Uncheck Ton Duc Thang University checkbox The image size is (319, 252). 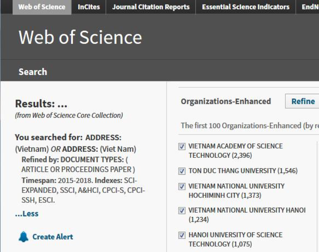click(x=182, y=171)
